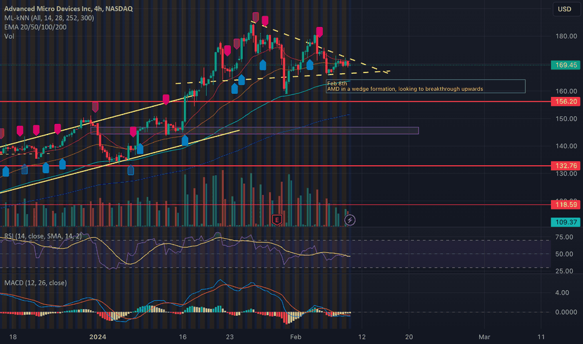Click the 23 date label on time axis

click(230, 337)
